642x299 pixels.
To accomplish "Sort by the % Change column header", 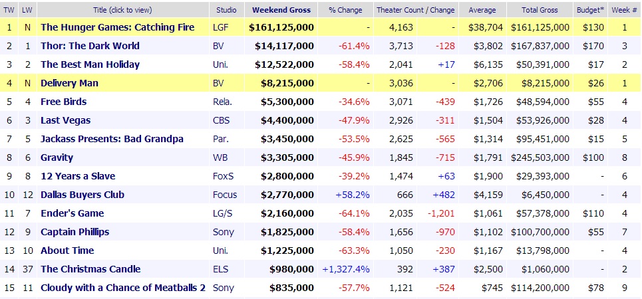I will point(345,10).
